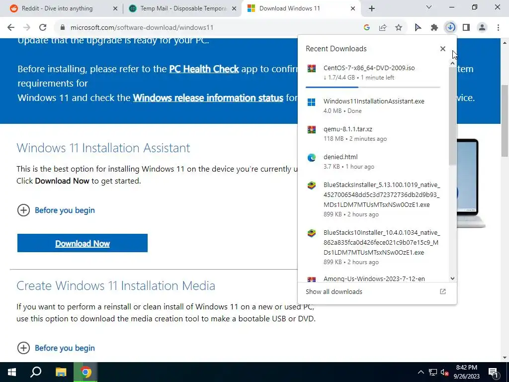Share this page using the share icon
The width and height of the screenshot is (509, 382).
click(x=383, y=28)
